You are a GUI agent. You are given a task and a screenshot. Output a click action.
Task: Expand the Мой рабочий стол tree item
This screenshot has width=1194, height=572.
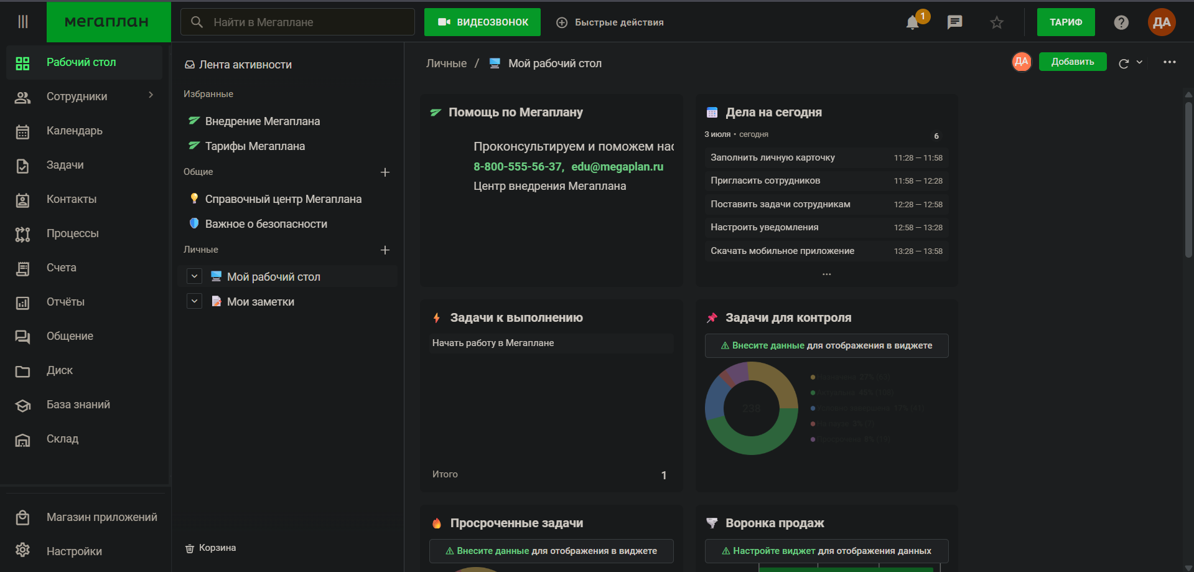(195, 276)
